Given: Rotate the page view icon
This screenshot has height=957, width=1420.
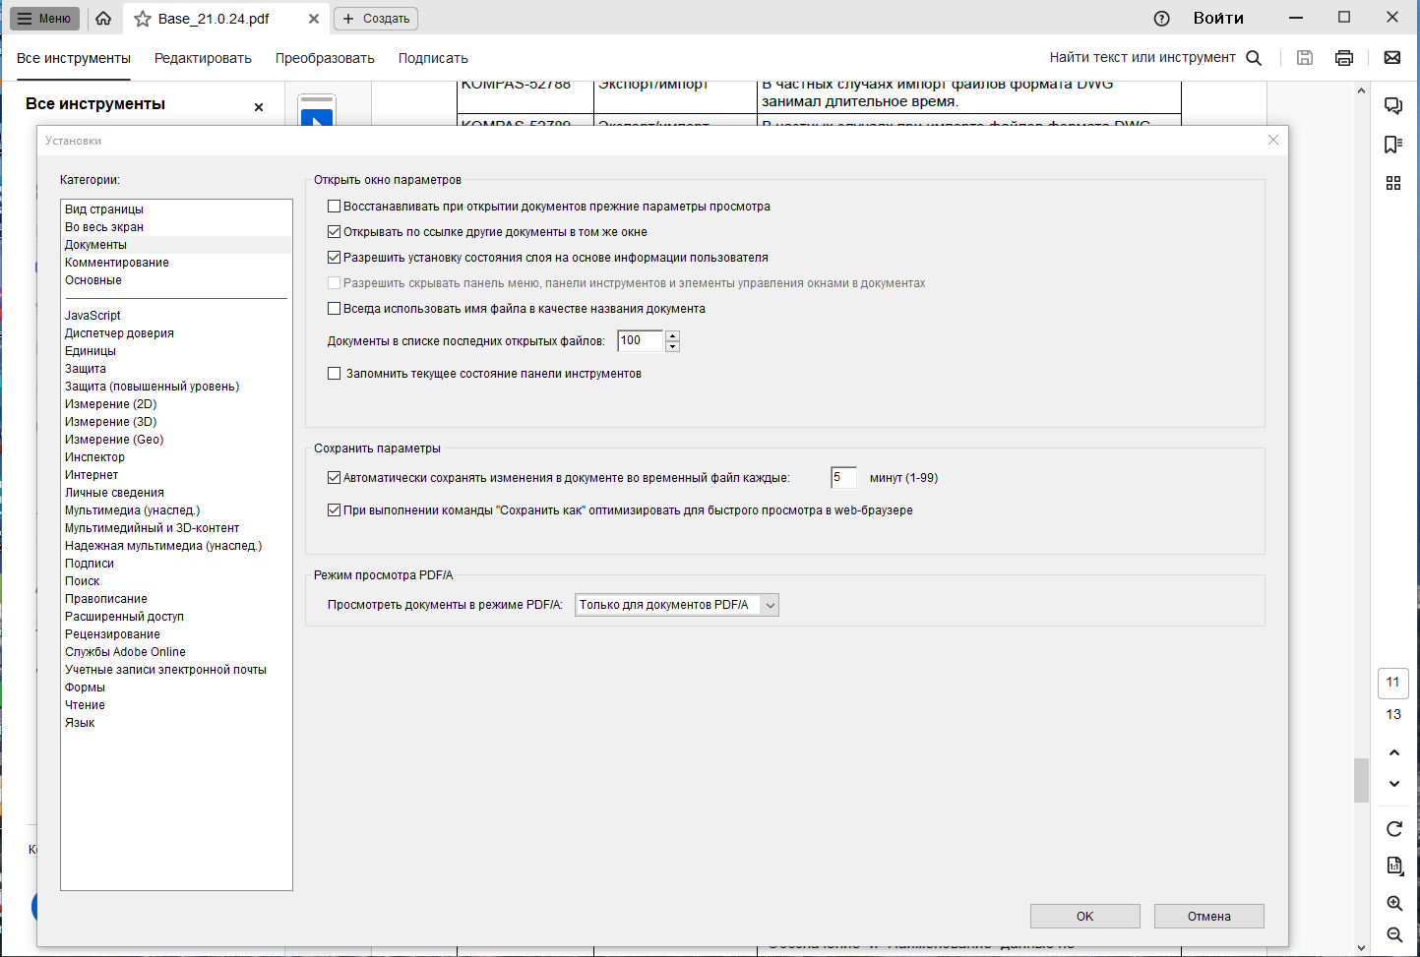Looking at the screenshot, I should pyautogui.click(x=1394, y=829).
